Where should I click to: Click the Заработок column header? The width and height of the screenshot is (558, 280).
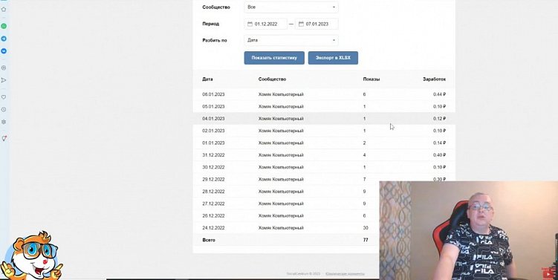point(434,79)
